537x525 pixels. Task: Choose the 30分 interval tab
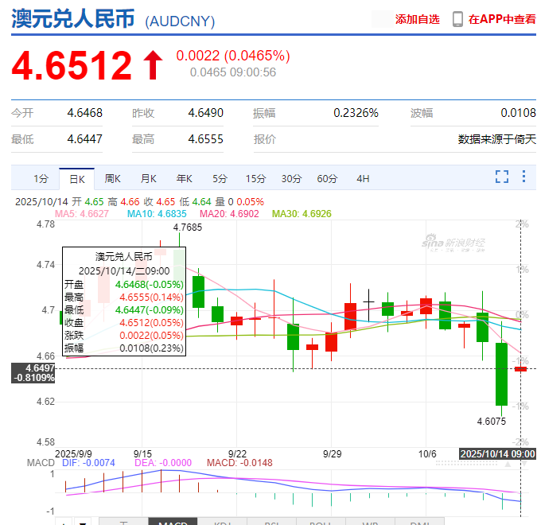tap(291, 178)
